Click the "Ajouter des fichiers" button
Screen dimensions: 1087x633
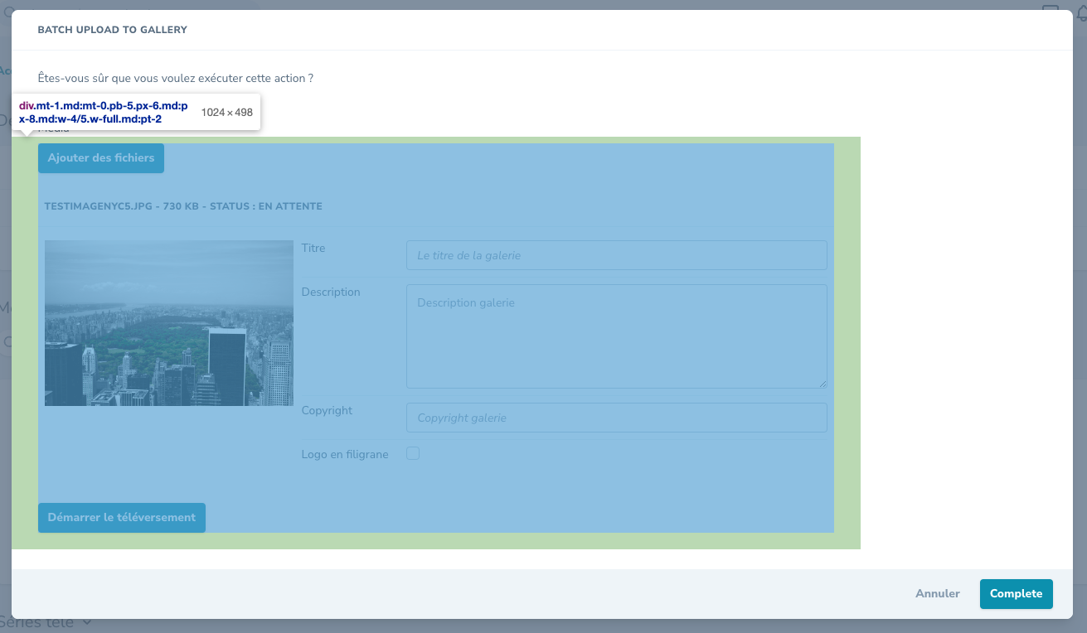click(x=100, y=157)
